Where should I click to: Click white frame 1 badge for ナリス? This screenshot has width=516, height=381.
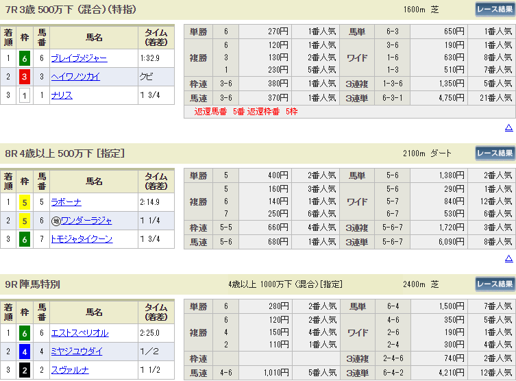click(25, 96)
